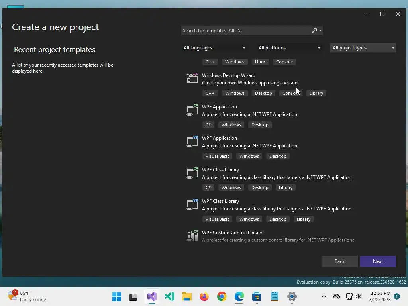This screenshot has height=306, width=408.
Task: Open the All project types dropdown
Action: coord(363,48)
